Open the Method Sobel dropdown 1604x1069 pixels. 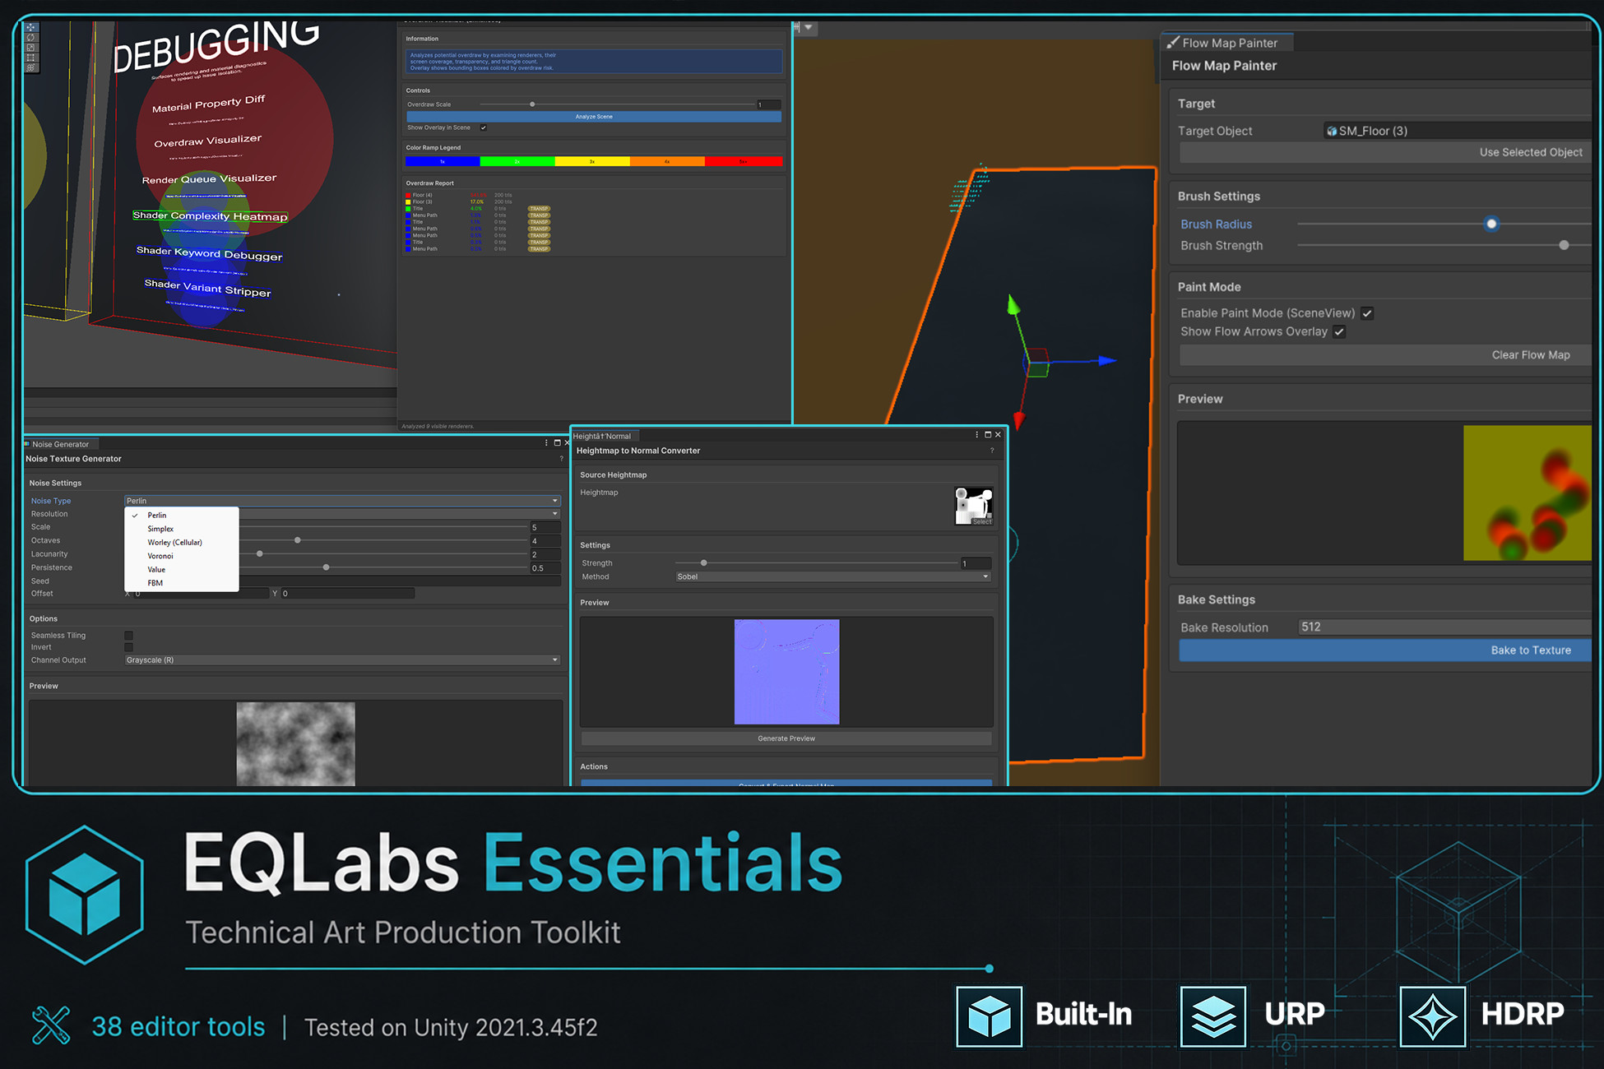pyautogui.click(x=833, y=576)
